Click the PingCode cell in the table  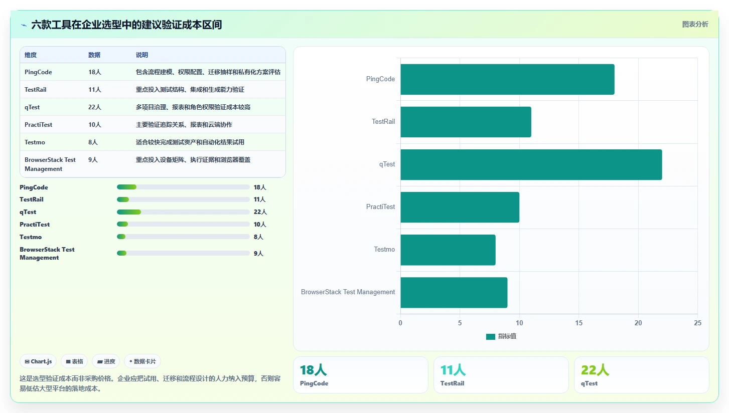38,72
